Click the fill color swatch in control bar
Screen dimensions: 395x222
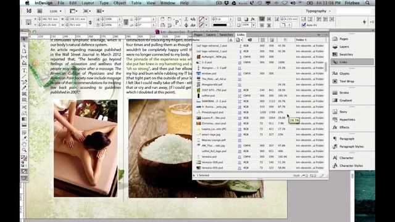[201, 19]
